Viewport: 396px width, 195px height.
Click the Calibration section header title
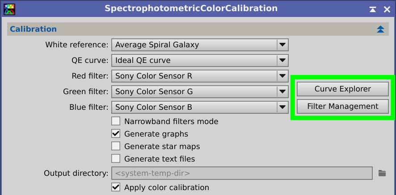[x=33, y=29]
